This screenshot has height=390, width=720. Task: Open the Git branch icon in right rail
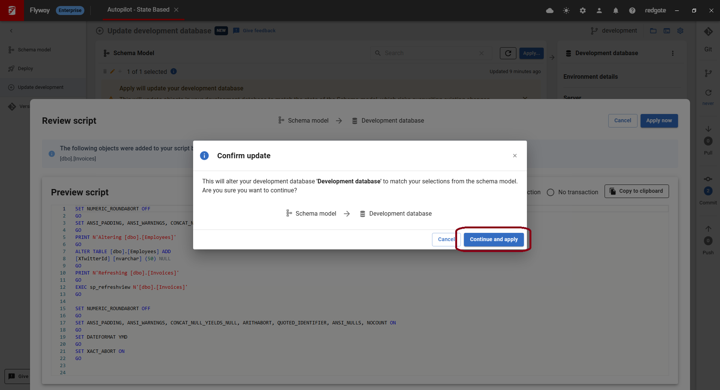click(x=708, y=73)
